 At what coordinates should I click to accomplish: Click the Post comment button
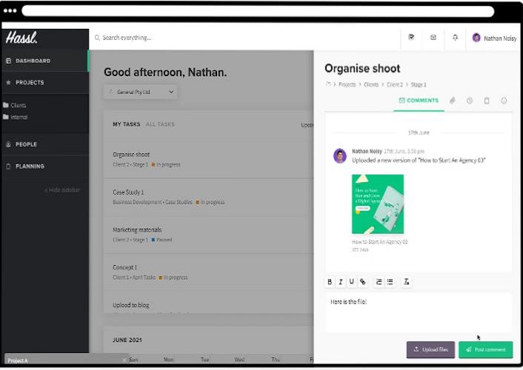click(485, 349)
